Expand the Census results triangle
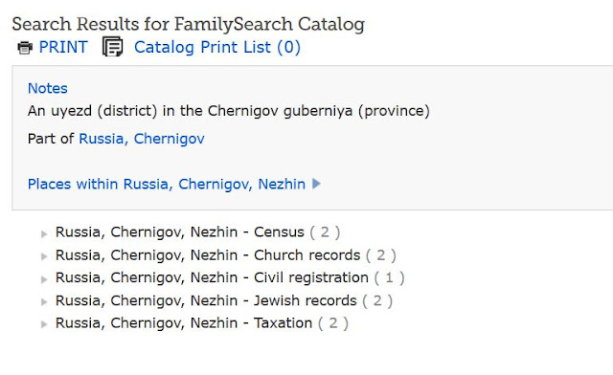 pos(44,234)
